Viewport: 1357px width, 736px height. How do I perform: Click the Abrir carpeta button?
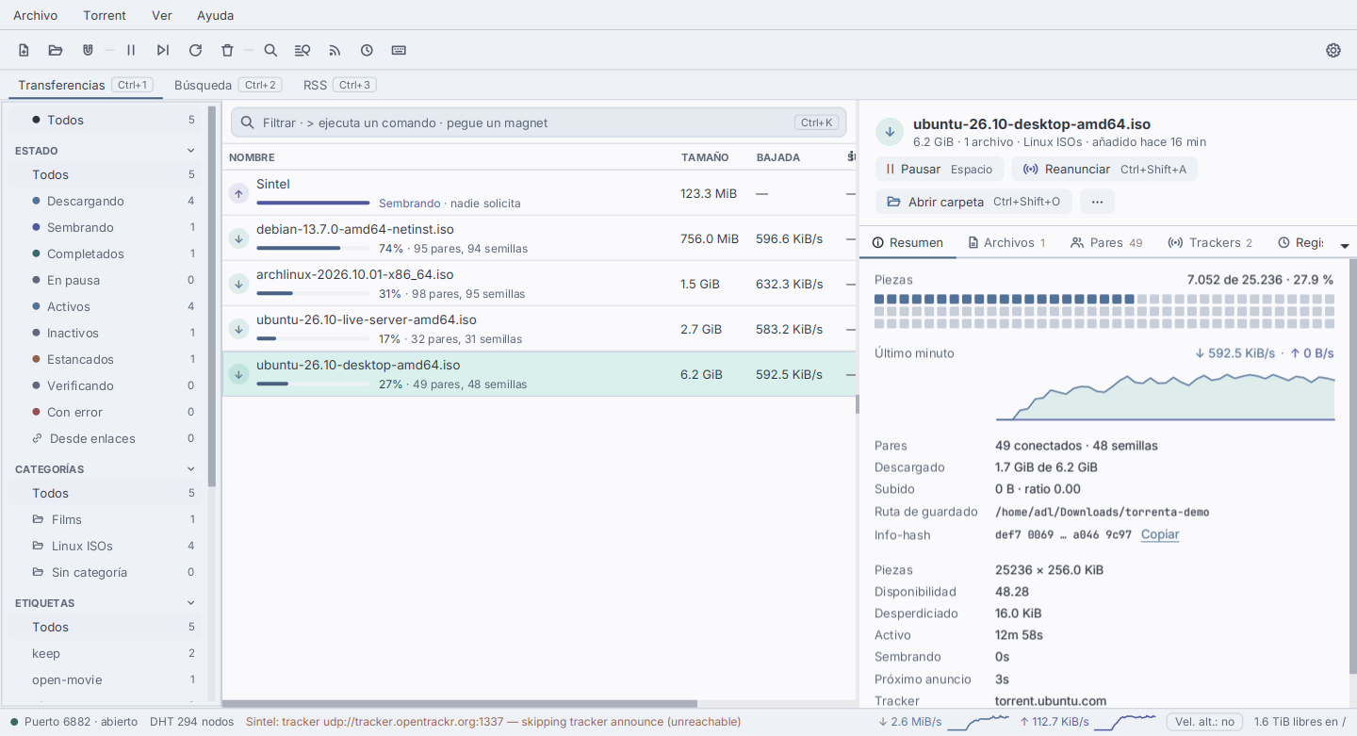coord(973,202)
